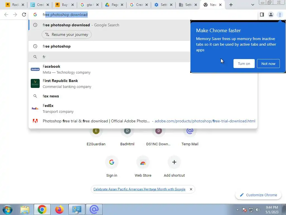Open the Web Store shortcut

[x=143, y=166]
